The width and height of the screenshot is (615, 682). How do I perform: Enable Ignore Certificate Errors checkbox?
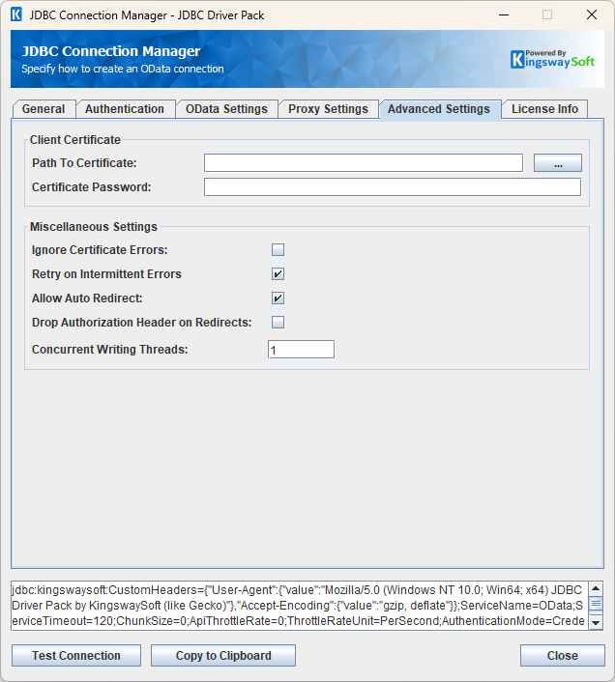coord(278,249)
